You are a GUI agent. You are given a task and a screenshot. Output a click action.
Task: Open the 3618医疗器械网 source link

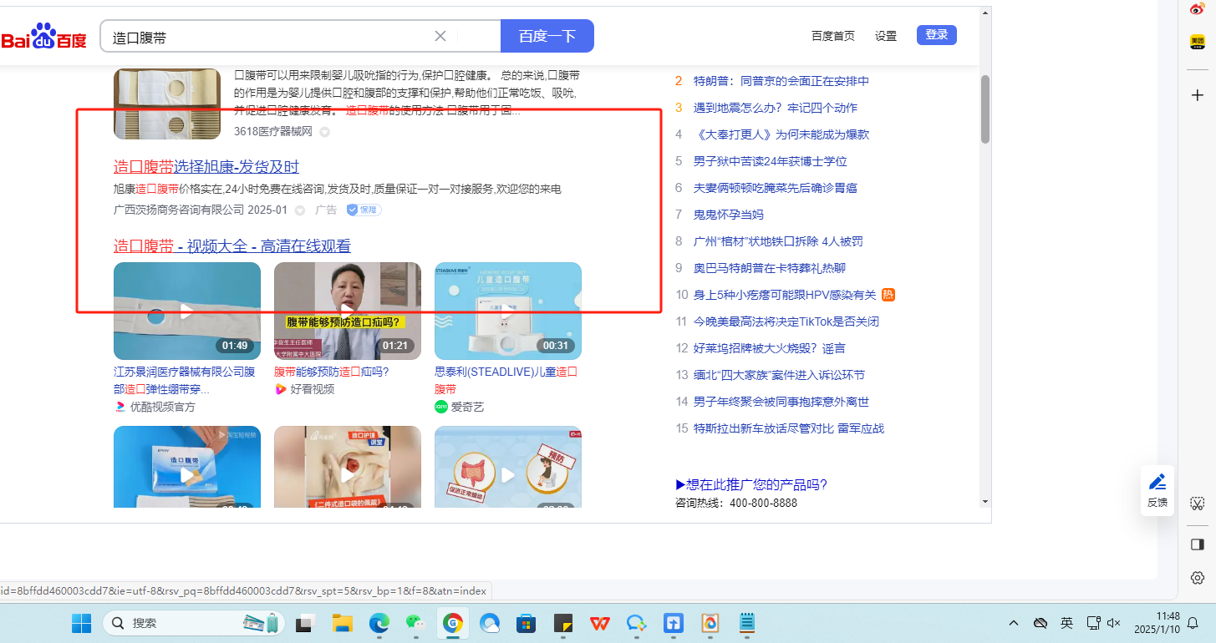(273, 131)
